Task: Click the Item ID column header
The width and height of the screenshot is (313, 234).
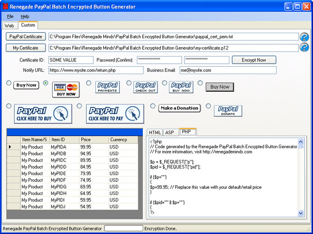Action: (x=65, y=140)
